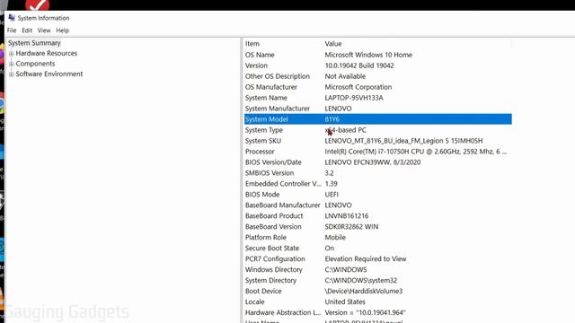
Task: Select the Components tree item
Action: click(x=35, y=64)
